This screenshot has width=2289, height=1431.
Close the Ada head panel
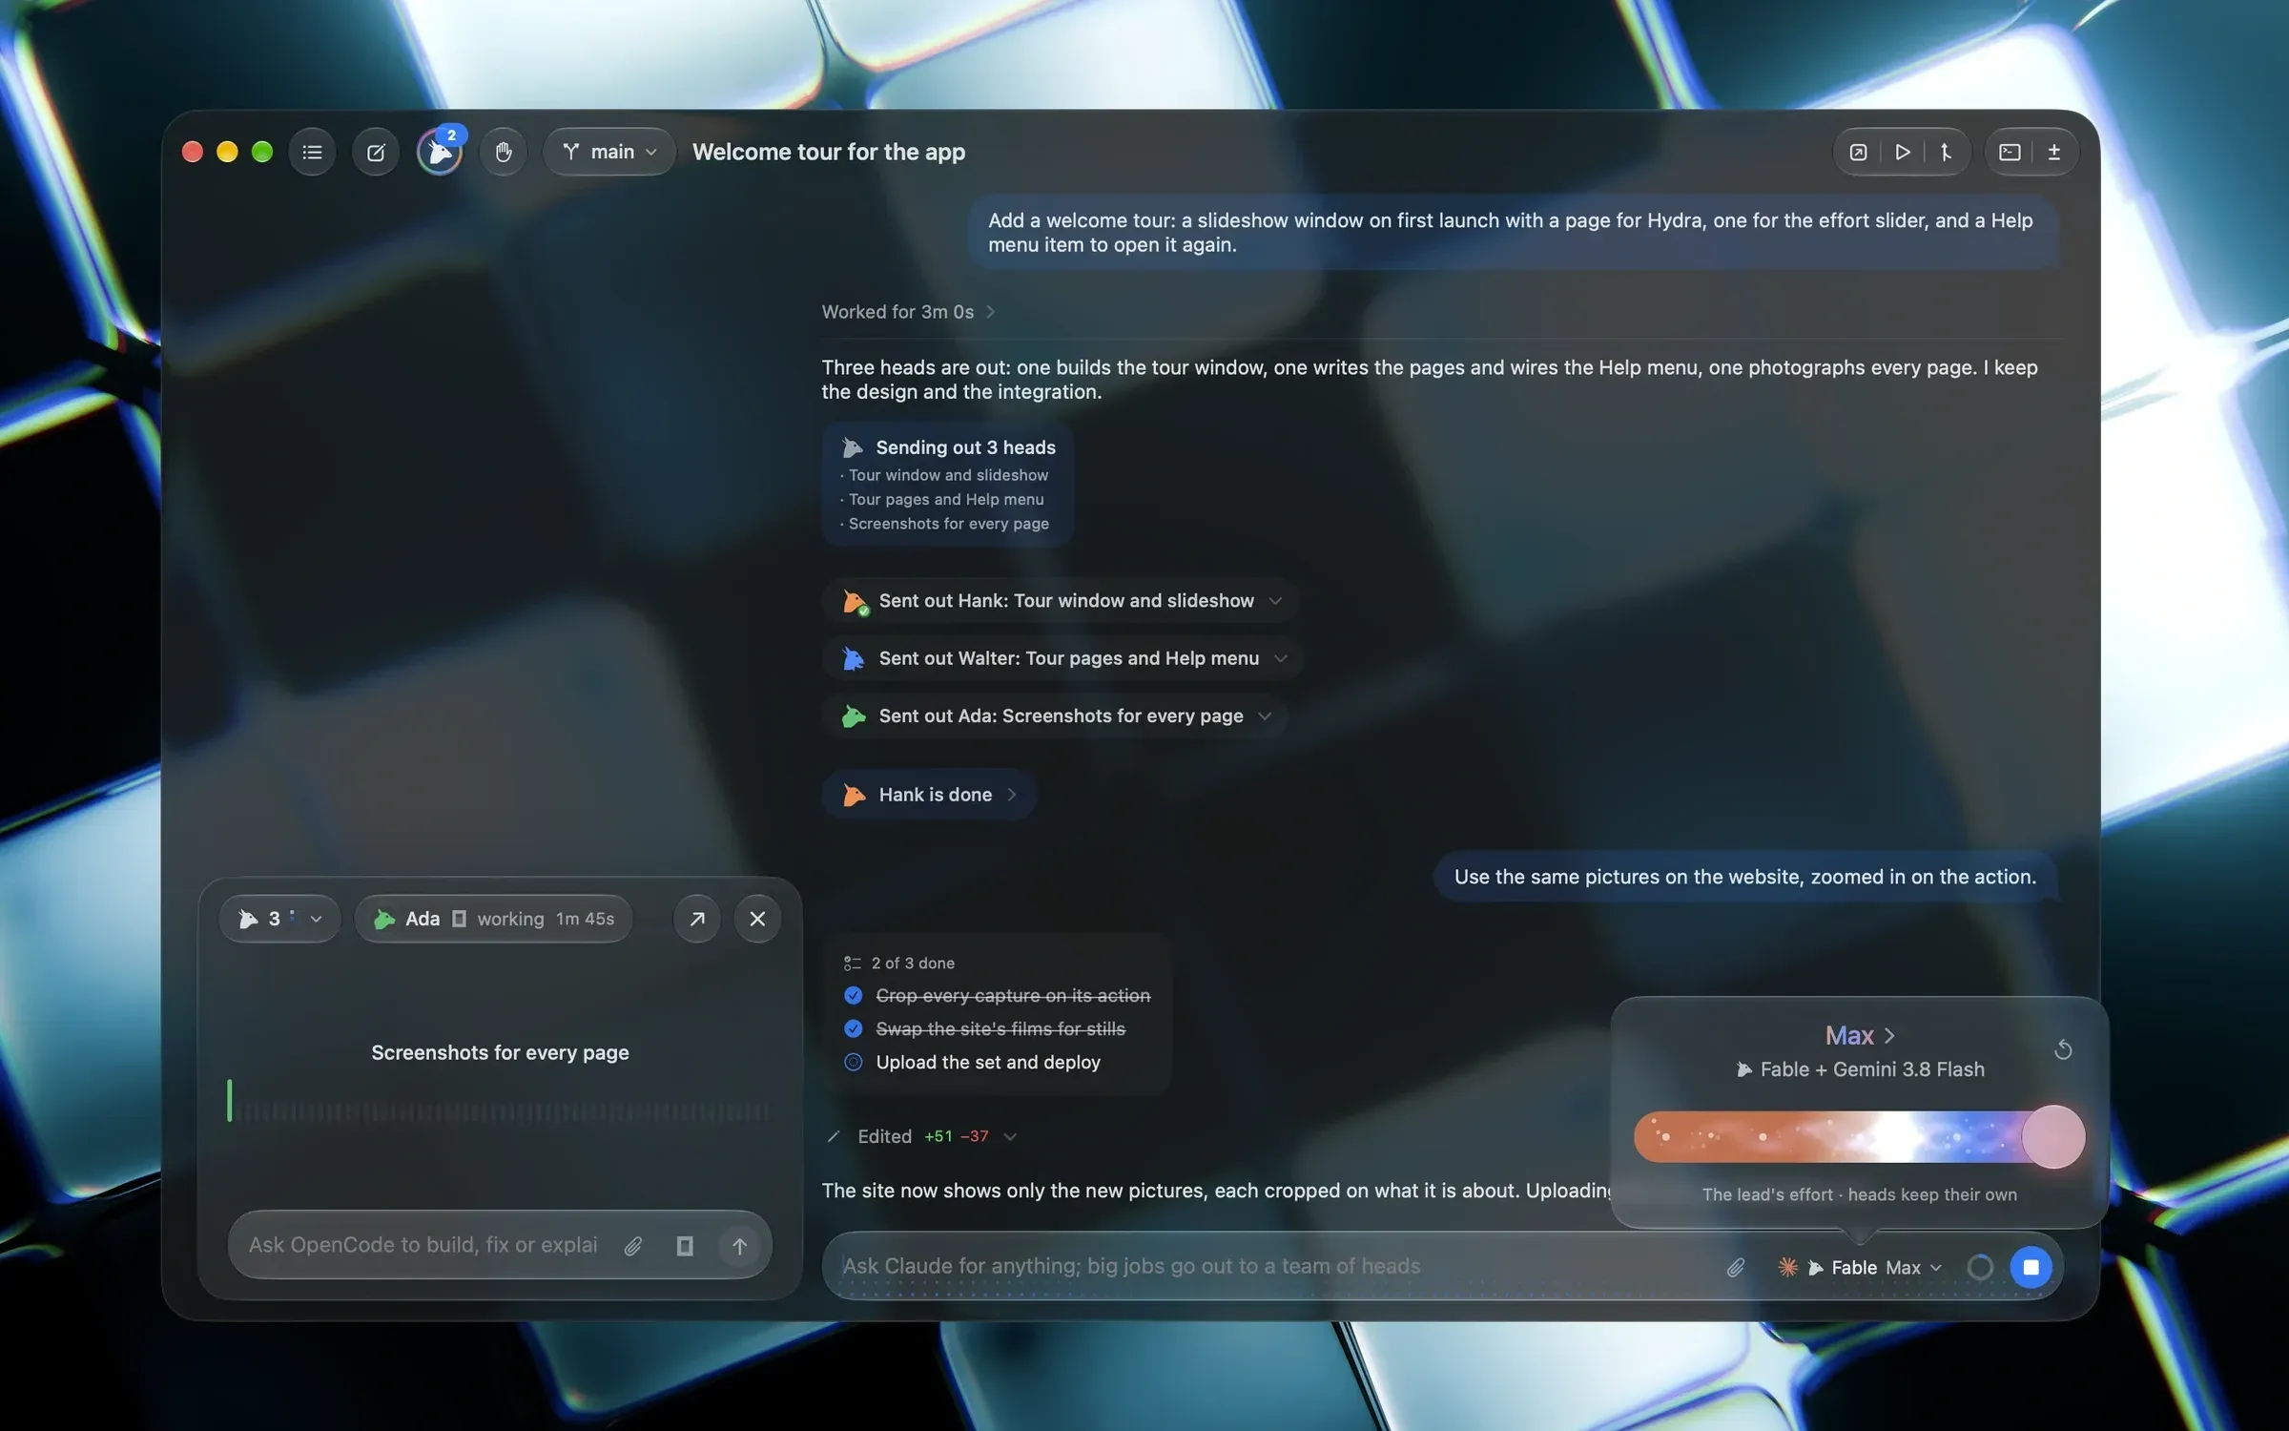tap(757, 919)
